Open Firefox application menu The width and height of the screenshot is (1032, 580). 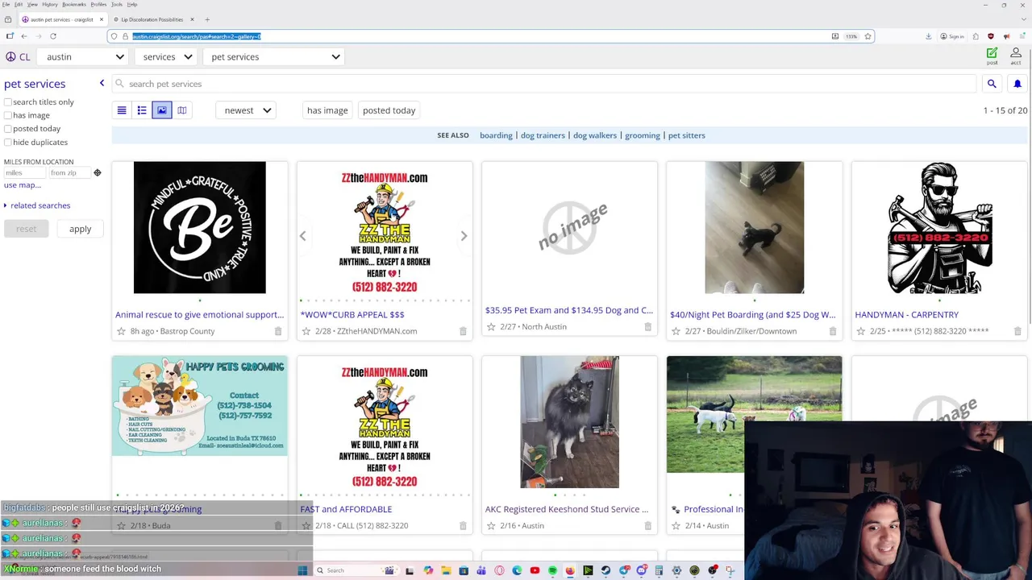[x=1021, y=36]
